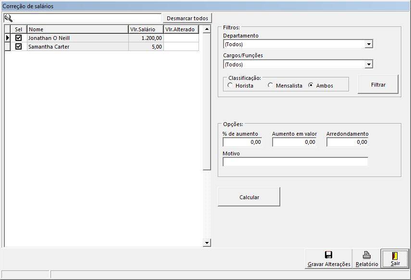
Task: Click the magnifier search icon
Action: coord(8,18)
